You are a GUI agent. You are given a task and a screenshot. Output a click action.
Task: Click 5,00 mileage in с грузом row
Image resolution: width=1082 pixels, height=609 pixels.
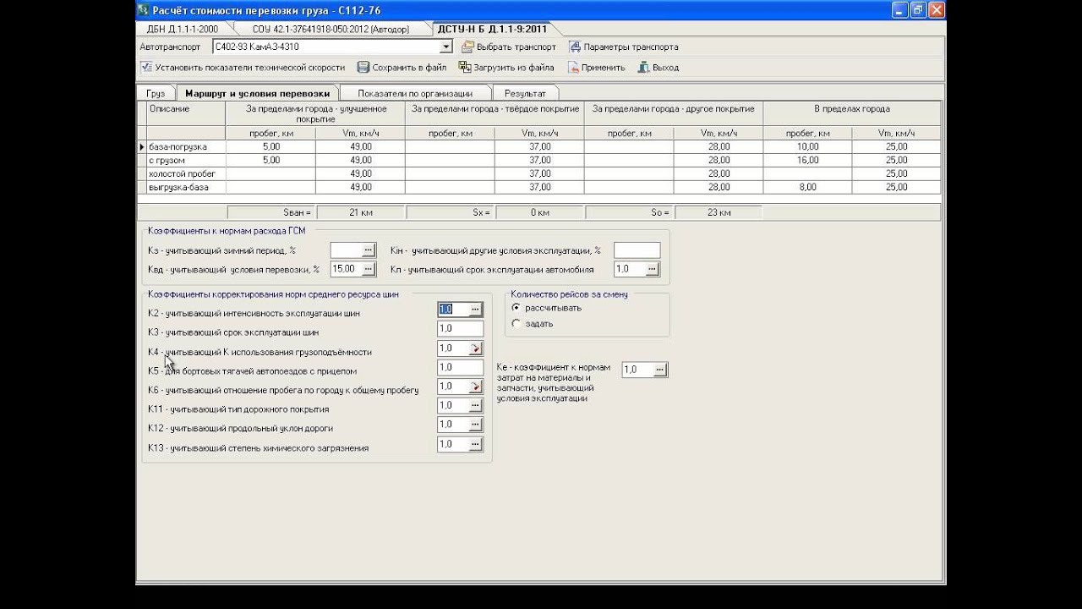point(270,160)
